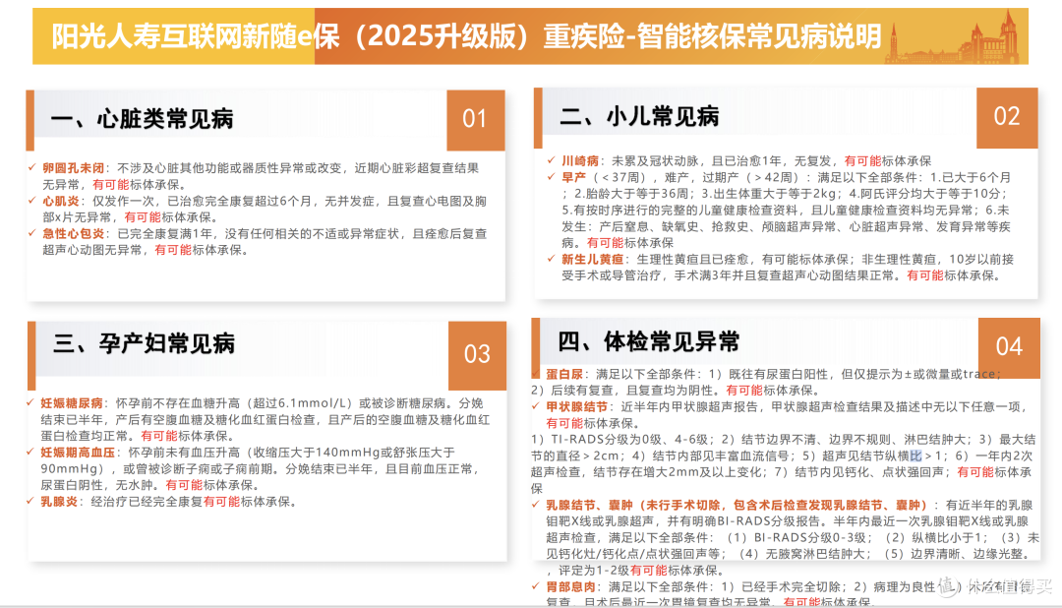1062x608 pixels.
Task: Click the checkmark bullet beside 乳腺结节、囊肿
Action: (536, 505)
